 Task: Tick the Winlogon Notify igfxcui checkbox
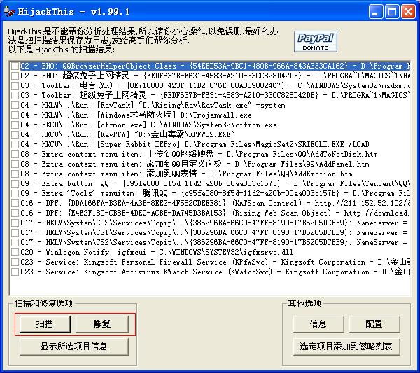tap(15, 252)
